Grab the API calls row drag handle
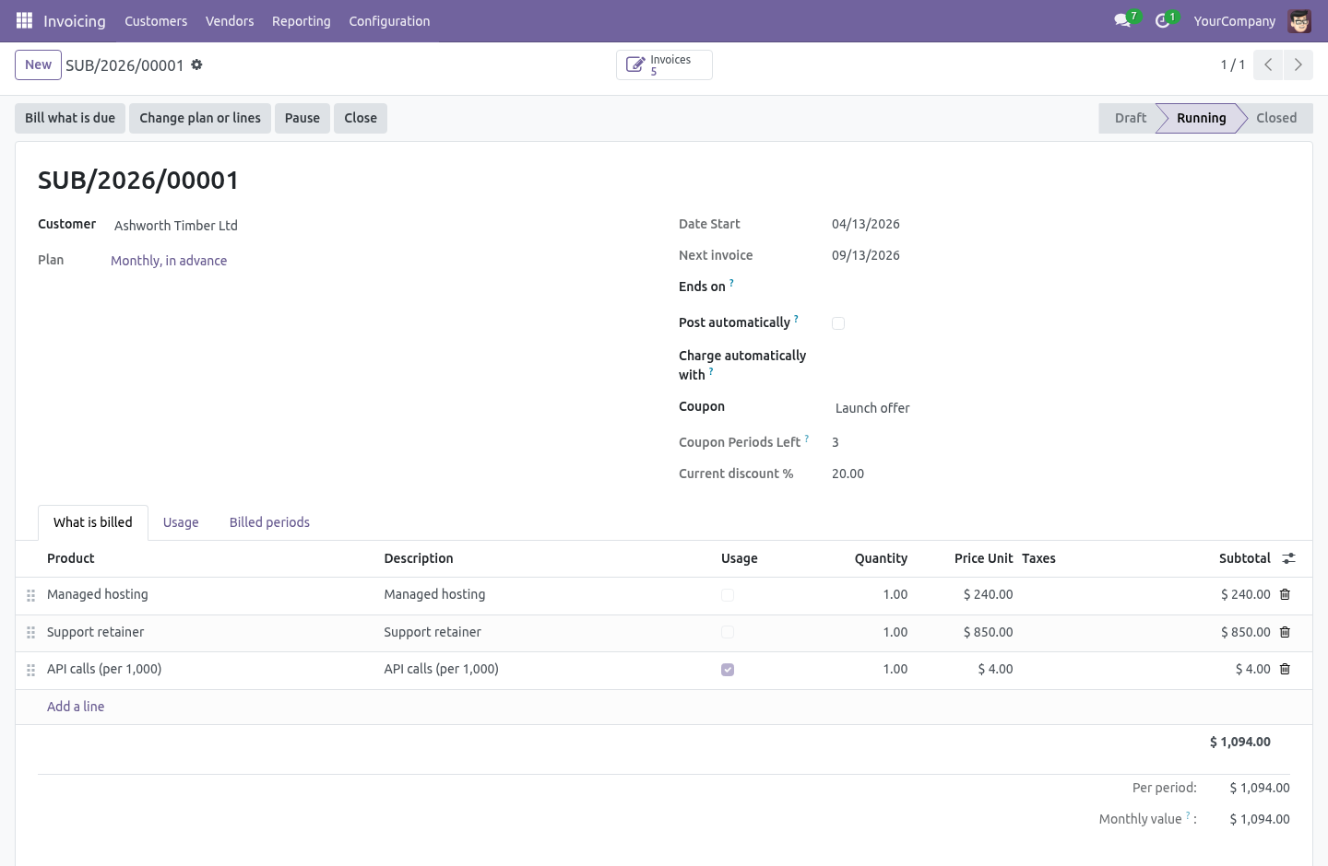The image size is (1328, 866). [30, 670]
